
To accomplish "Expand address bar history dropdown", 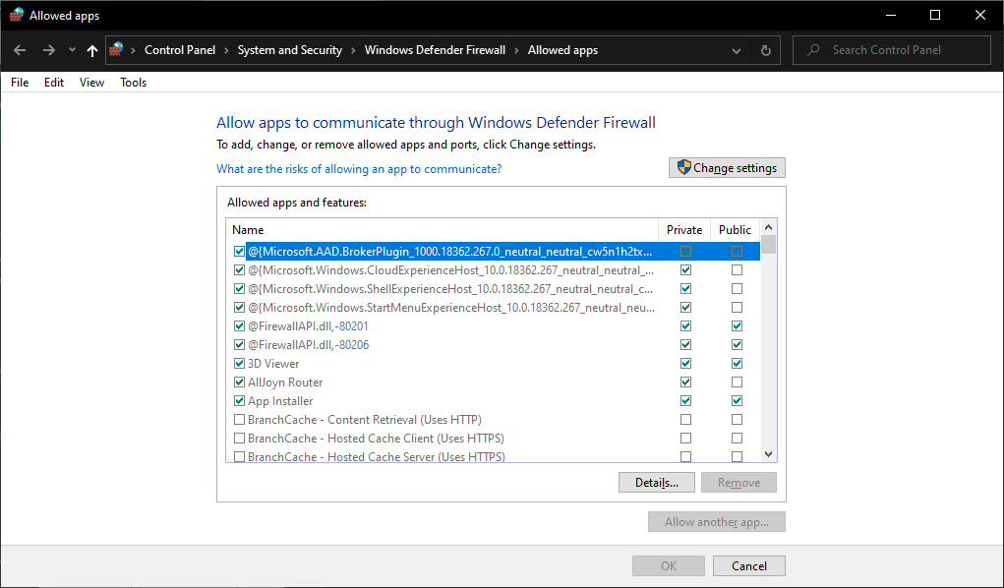I will (x=737, y=50).
